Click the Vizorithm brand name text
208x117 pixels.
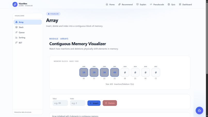pyautogui.click(x=23, y=4)
